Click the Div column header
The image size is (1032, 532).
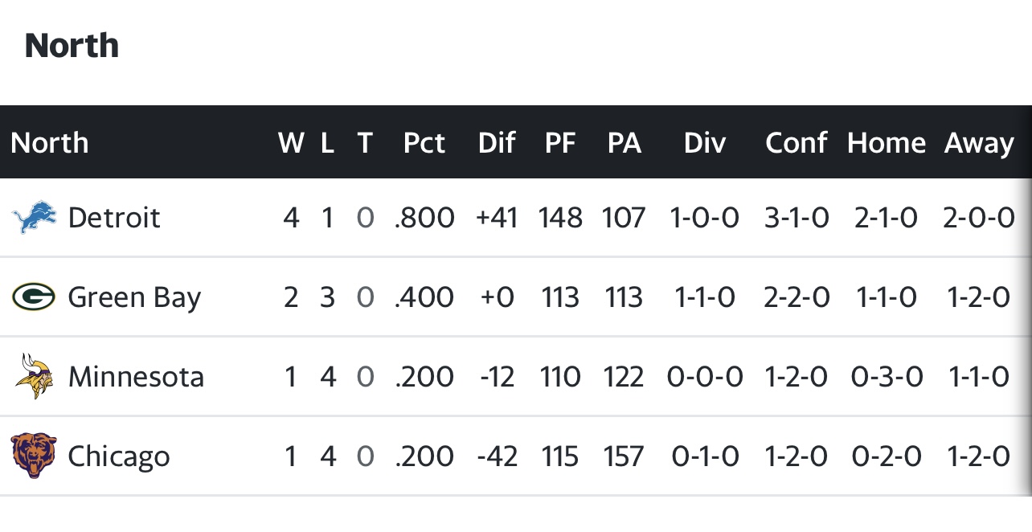pyautogui.click(x=704, y=143)
